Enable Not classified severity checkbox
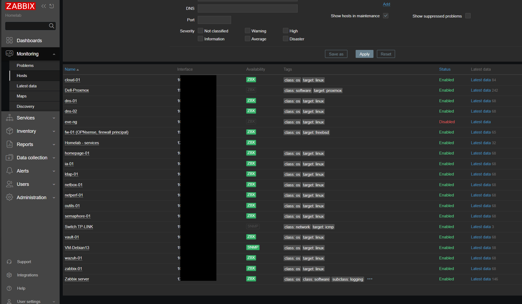Screen dimensions: 522x304 (x=200, y=31)
